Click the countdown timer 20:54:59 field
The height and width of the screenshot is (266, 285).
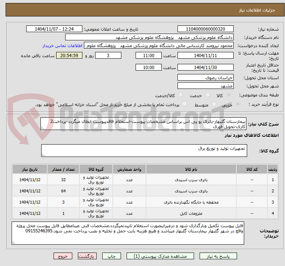coord(69,56)
